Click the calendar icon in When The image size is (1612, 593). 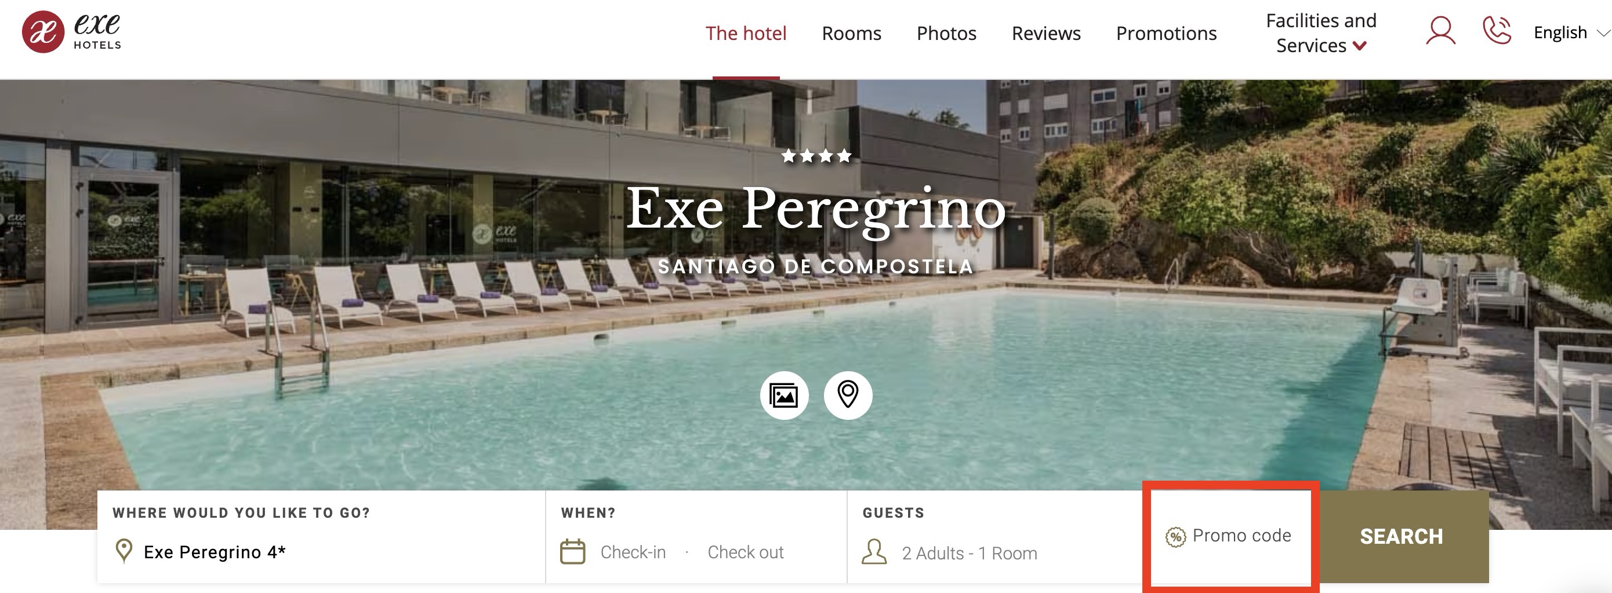pyautogui.click(x=572, y=552)
